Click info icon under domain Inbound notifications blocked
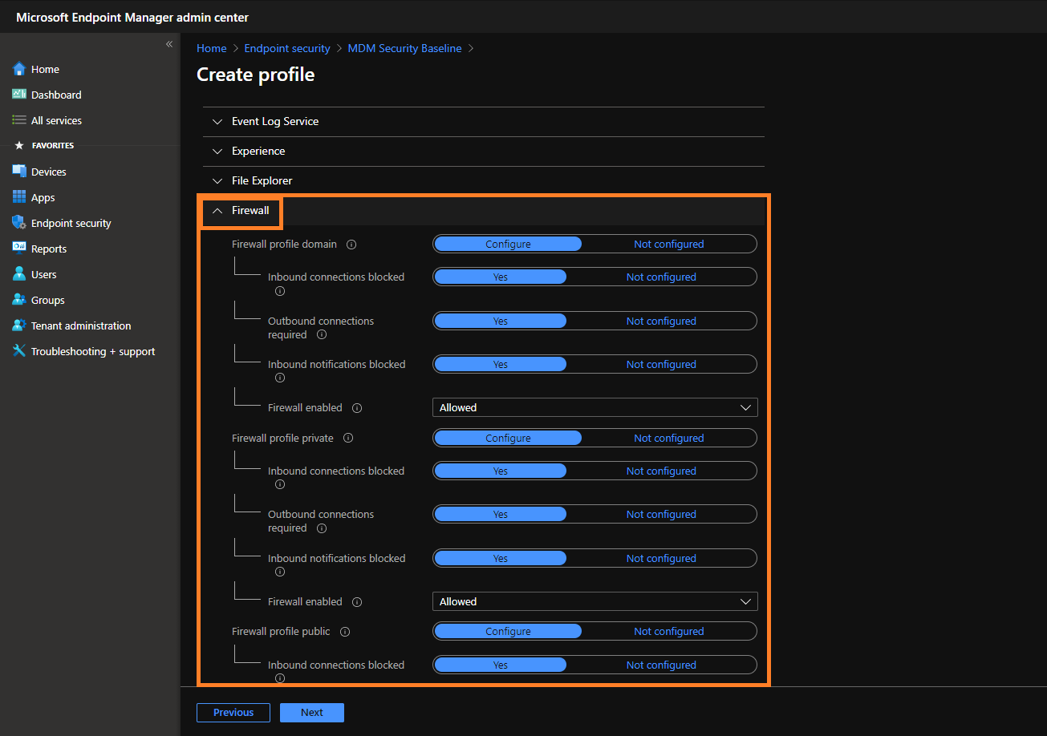The height and width of the screenshot is (736, 1047). [x=280, y=378]
